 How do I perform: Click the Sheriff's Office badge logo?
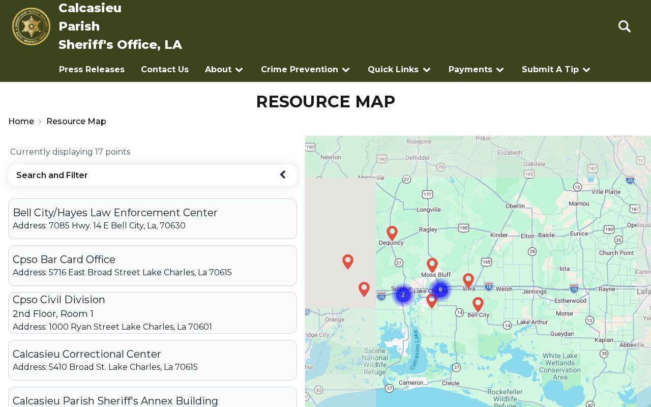[x=31, y=26]
